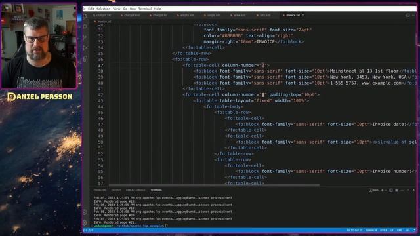Click padding-top="10pt" on line 42
The height and width of the screenshot is (236, 420).
click(x=293, y=94)
